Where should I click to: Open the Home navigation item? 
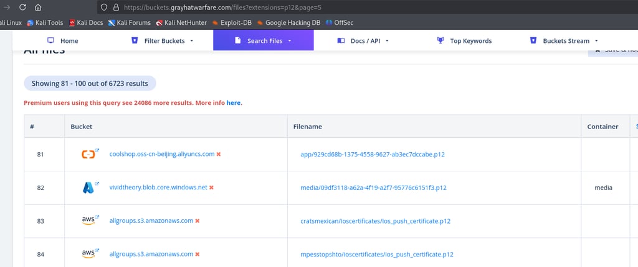click(63, 41)
